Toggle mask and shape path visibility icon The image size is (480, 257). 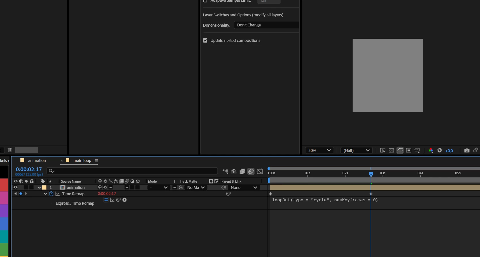point(400,150)
